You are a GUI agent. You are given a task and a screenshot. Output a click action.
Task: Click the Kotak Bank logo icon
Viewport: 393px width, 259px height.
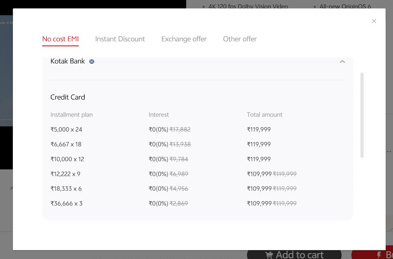tap(92, 62)
